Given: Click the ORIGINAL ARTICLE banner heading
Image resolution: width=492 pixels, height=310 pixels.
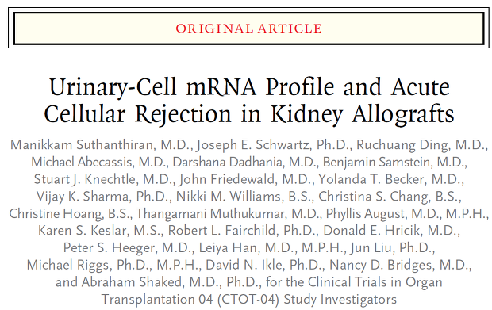Looking at the screenshot, I should (248, 29).
